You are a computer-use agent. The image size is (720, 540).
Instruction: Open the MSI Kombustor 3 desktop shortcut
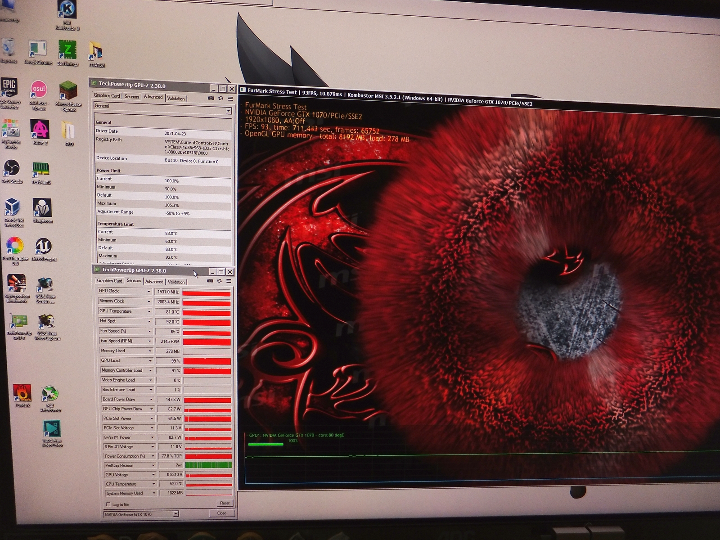pos(67,15)
